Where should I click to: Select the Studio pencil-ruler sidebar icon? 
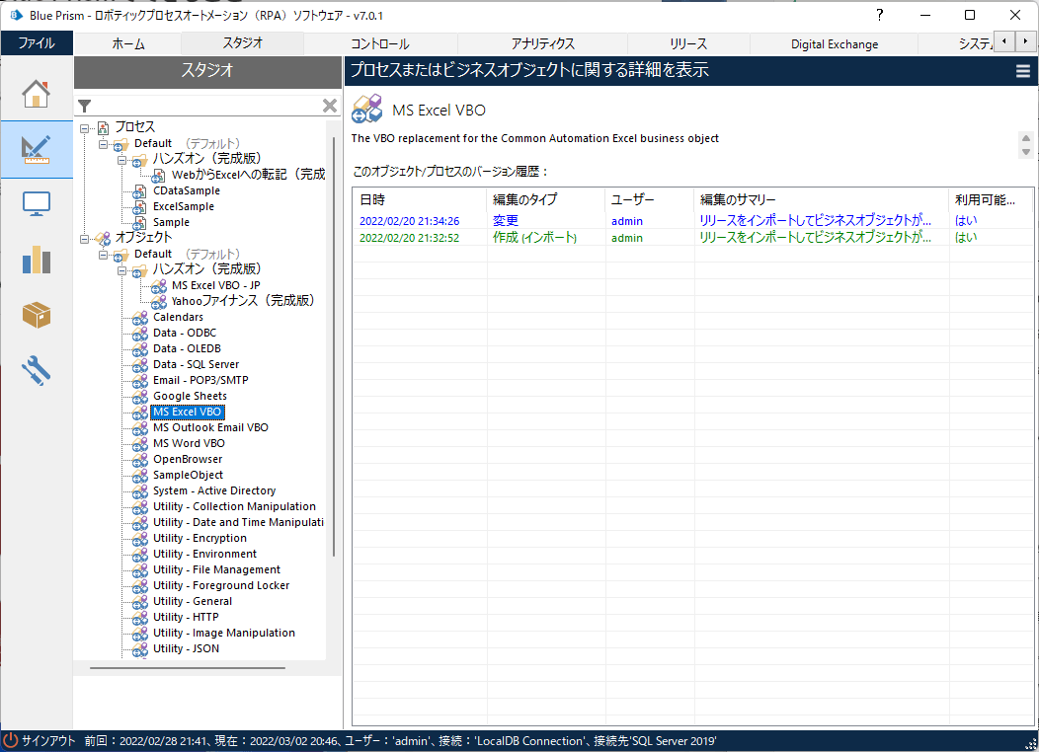coord(37,148)
